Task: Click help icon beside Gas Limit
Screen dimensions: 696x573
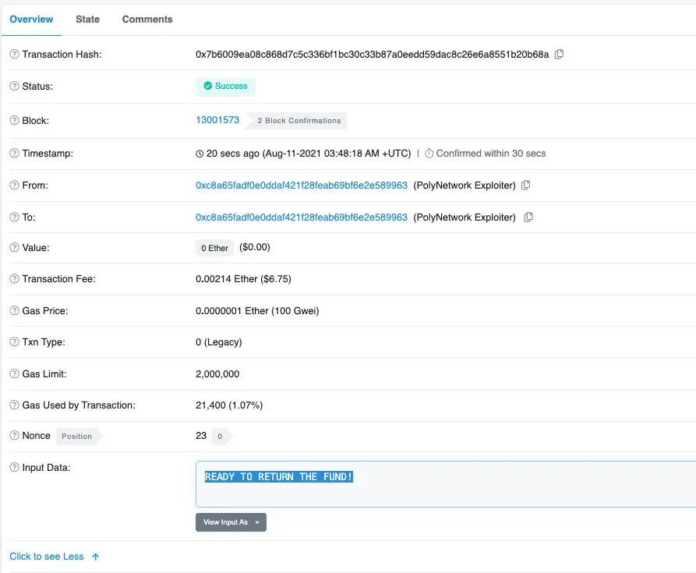Action: pos(15,373)
